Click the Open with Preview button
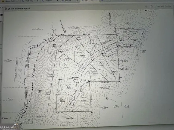 point(163,6)
